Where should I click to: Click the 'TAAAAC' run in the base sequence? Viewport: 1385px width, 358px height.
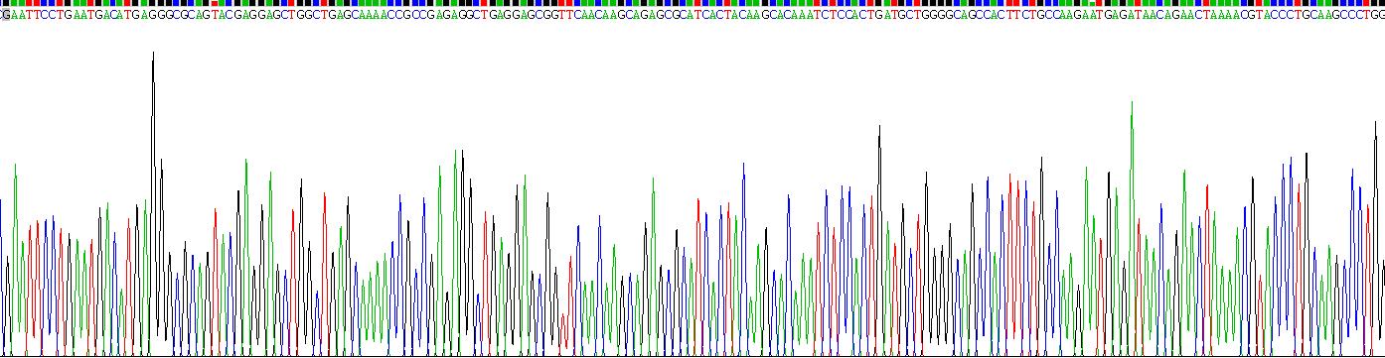(x=1225, y=15)
